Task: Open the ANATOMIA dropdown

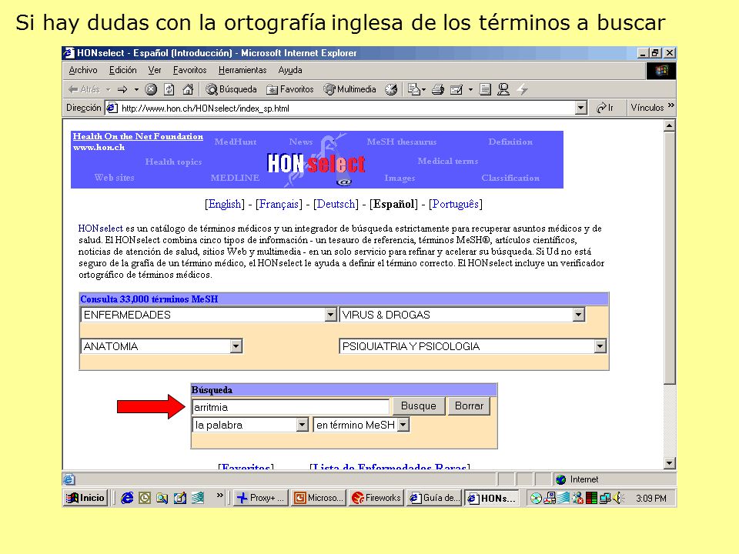Action: [x=162, y=346]
